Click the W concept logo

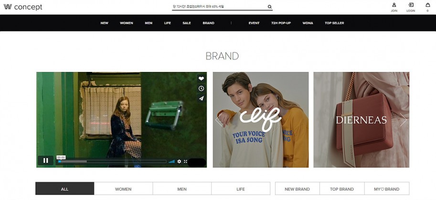pyautogui.click(x=23, y=7)
